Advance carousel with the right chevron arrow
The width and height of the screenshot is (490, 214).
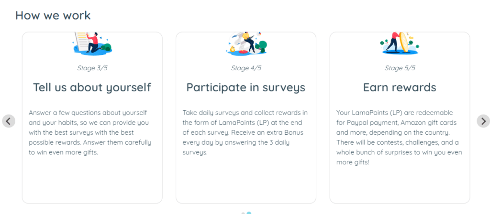[x=483, y=121]
